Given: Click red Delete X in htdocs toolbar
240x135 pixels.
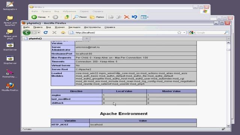Looking at the screenshot, I should (x=127, y=17).
